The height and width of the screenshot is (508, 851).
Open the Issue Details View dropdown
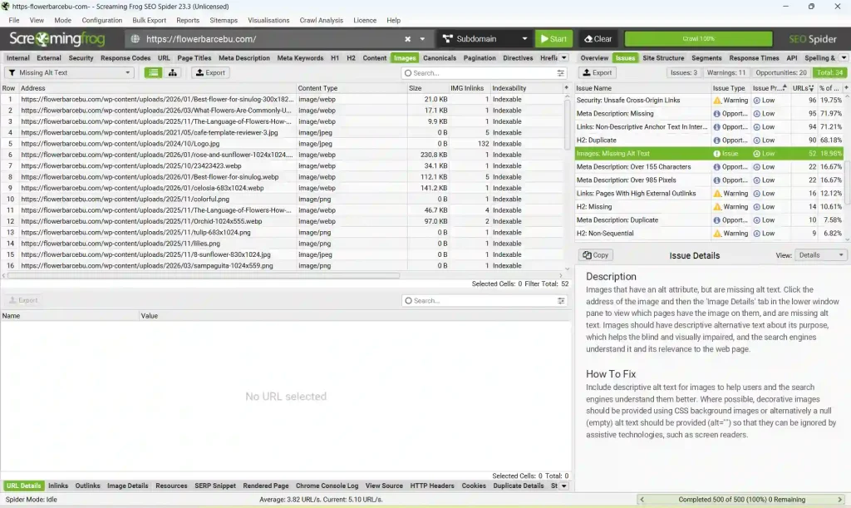(820, 255)
